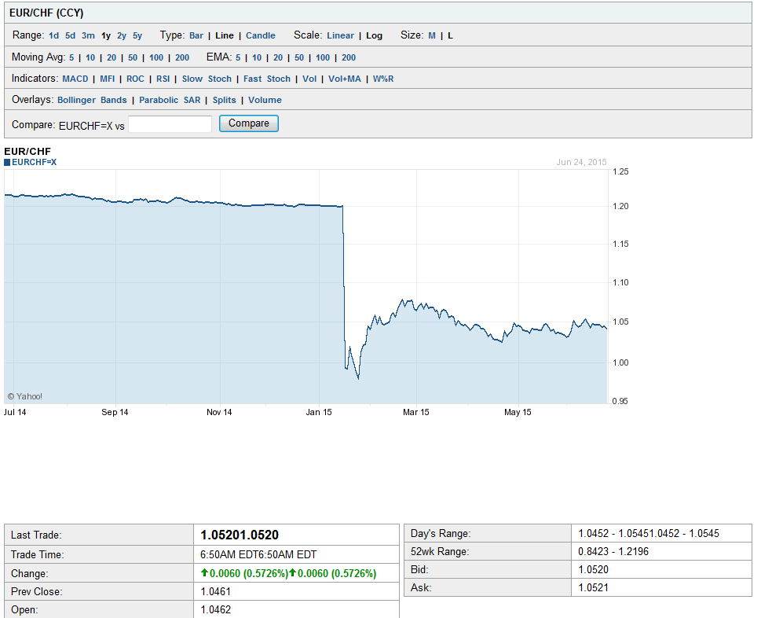The image size is (772, 618).
Task: Show the Slow Stoch indicator
Action: click(x=207, y=79)
